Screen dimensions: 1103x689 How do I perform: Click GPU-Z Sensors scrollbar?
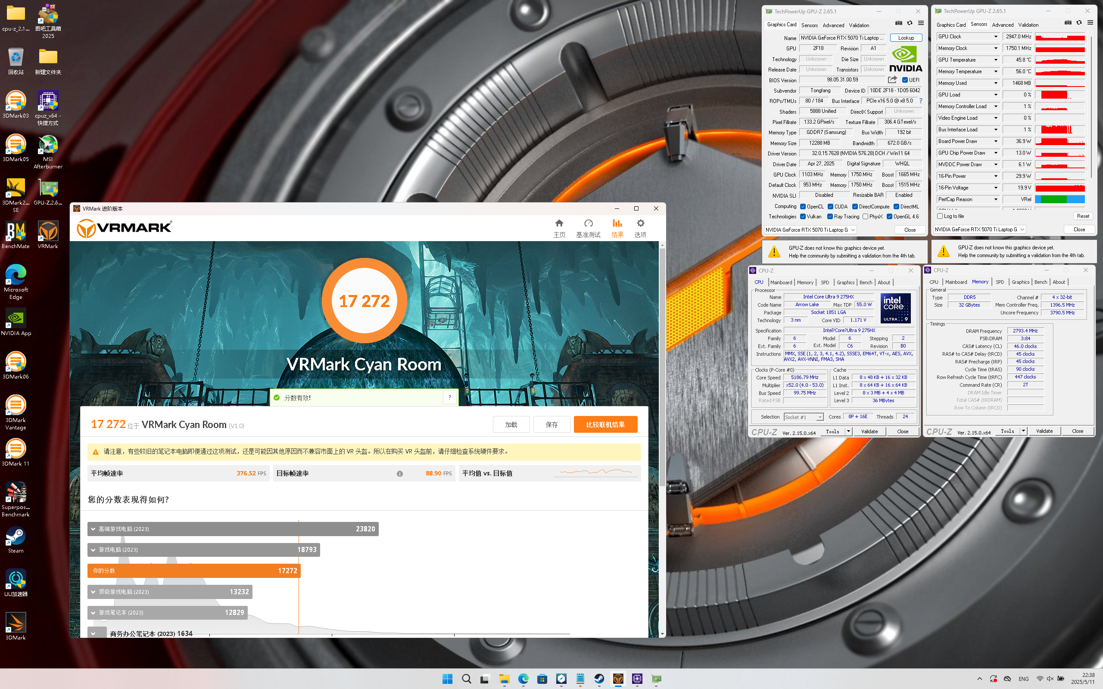1091,107
